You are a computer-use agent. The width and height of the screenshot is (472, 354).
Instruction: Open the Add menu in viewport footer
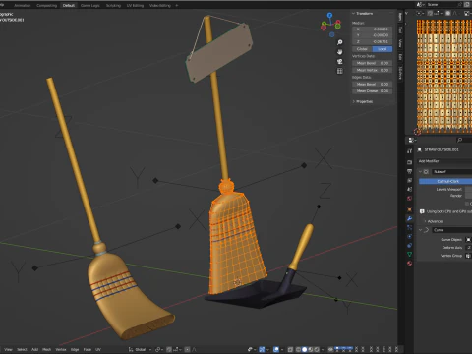pos(34,349)
